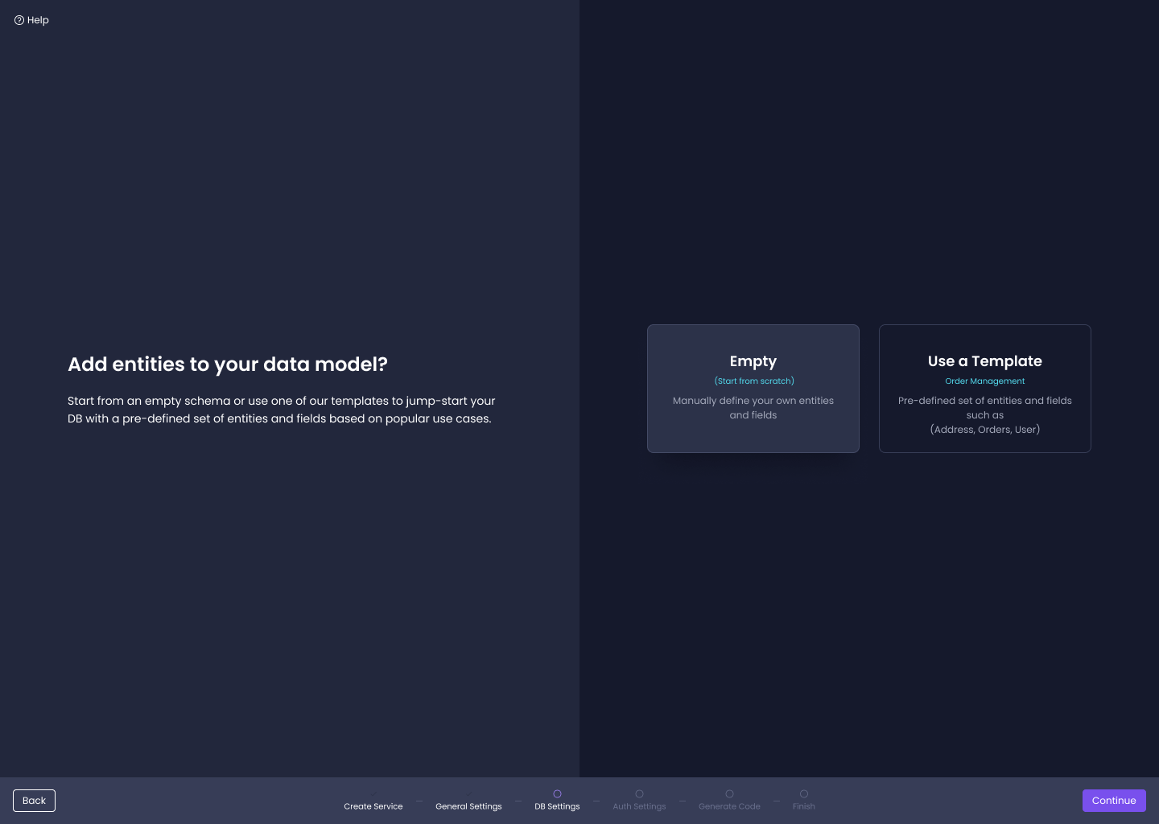Click the Back button

click(x=34, y=801)
